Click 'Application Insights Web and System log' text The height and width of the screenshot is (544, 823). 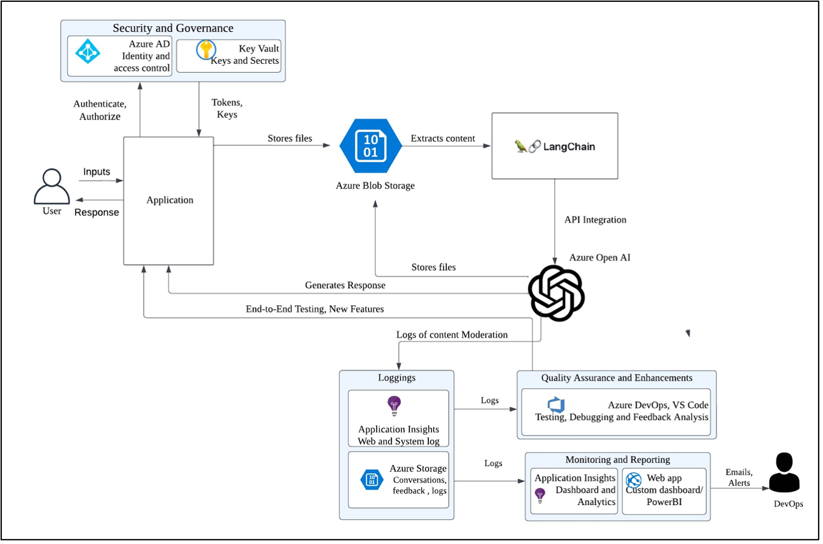click(398, 435)
